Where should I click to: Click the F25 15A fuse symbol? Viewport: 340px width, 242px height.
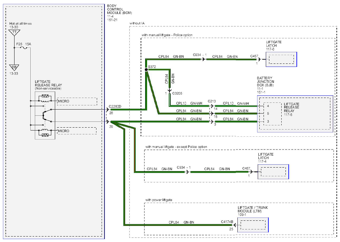(x=24, y=48)
